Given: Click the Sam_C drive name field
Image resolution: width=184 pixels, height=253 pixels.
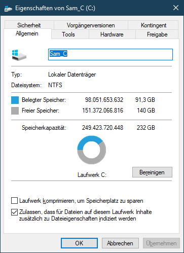Looking at the screenshot, I should point(111,54).
